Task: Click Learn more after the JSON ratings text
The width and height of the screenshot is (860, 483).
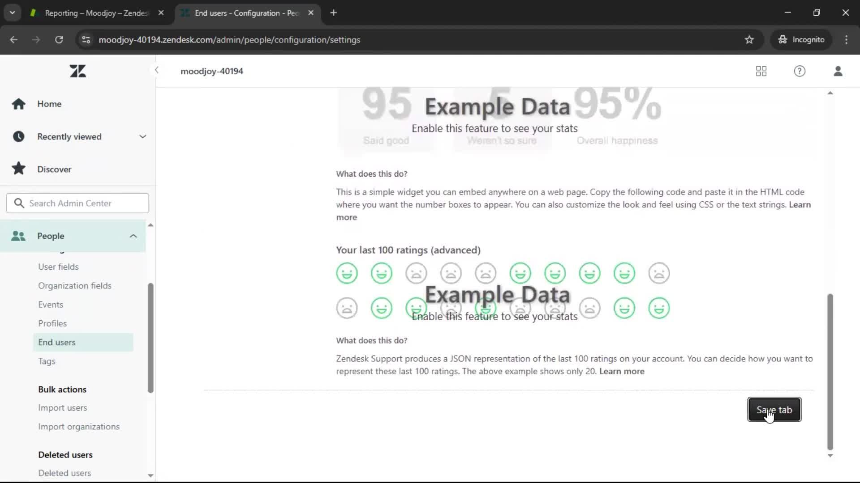Action: coord(622,371)
